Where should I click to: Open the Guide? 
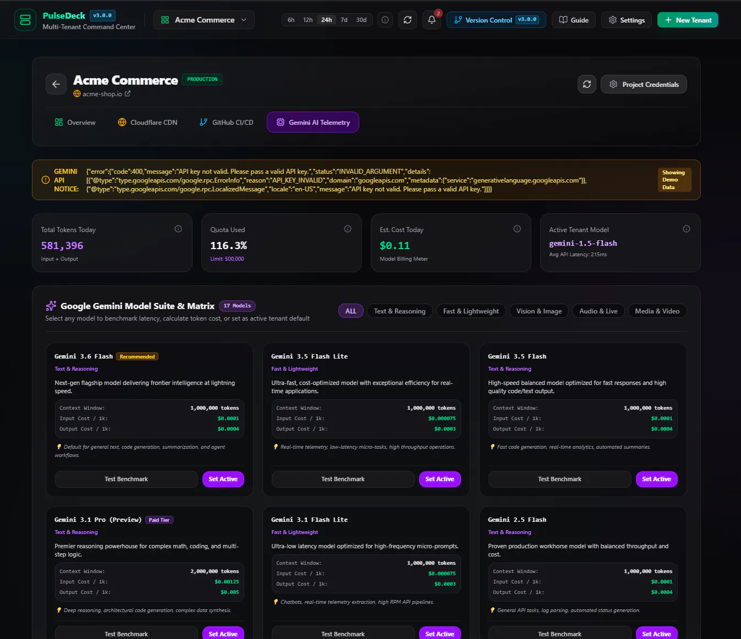pyautogui.click(x=574, y=20)
